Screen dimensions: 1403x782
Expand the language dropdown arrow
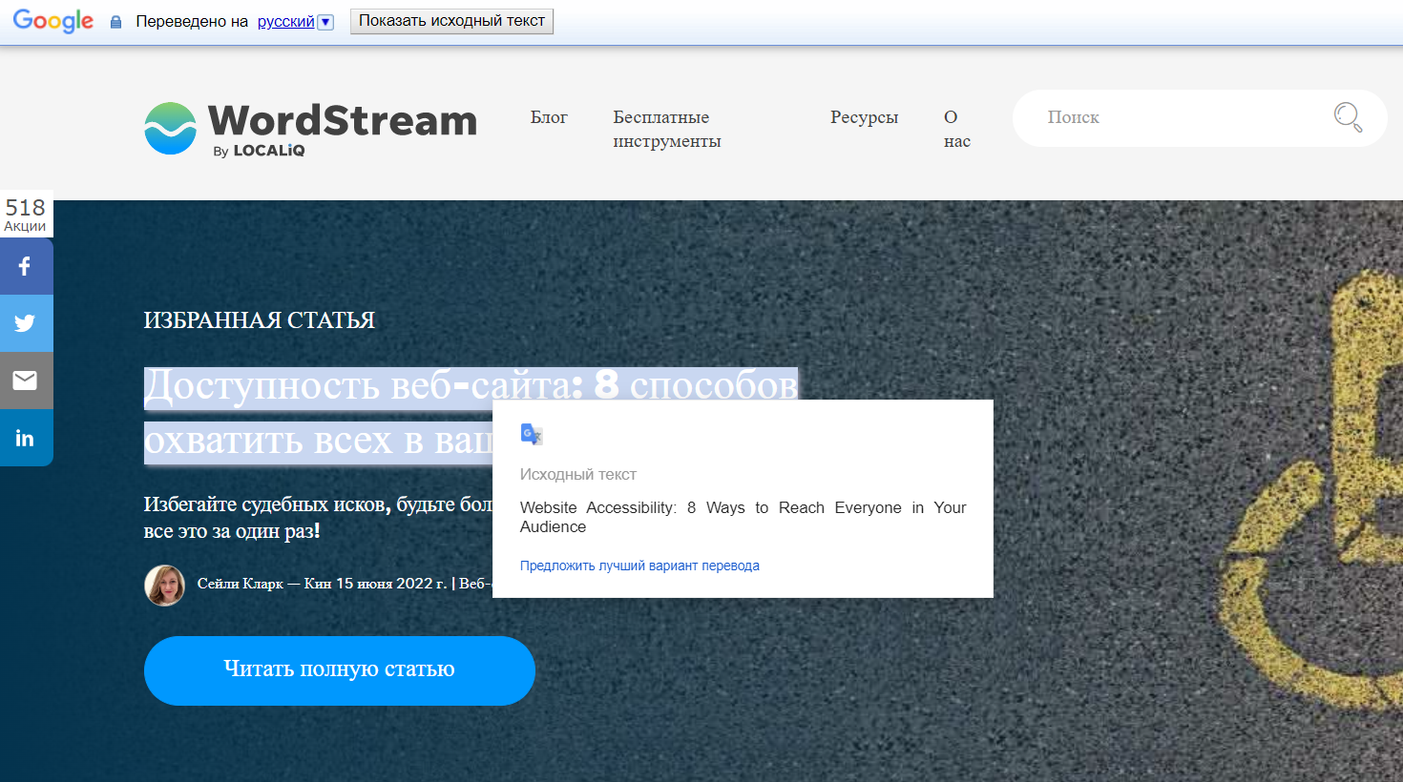click(x=325, y=22)
